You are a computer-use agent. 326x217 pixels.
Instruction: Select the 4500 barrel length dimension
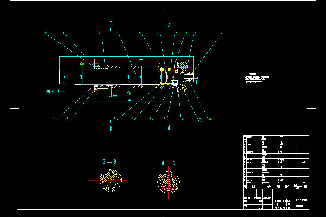click(x=141, y=59)
